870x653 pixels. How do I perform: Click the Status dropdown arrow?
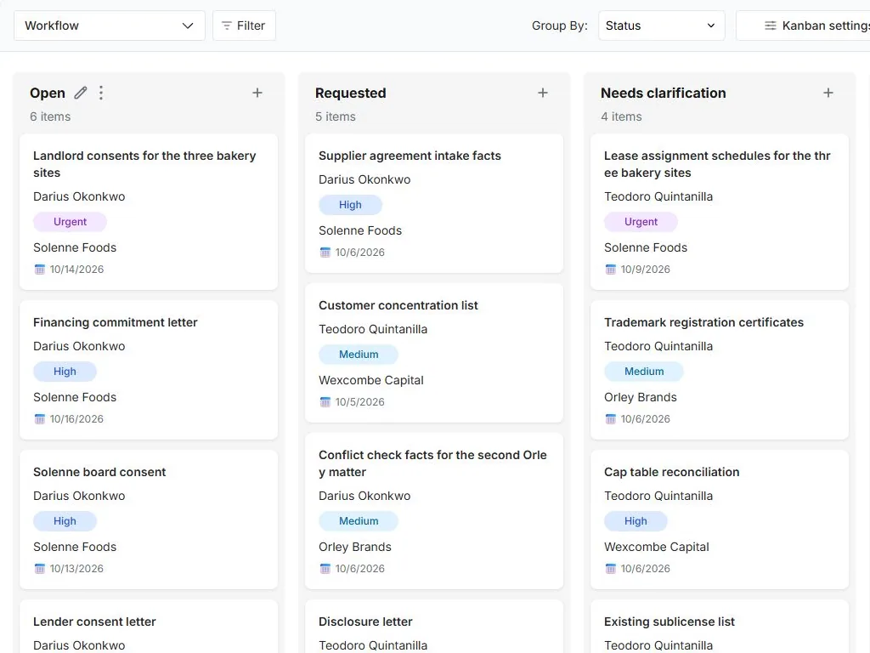[x=711, y=26]
